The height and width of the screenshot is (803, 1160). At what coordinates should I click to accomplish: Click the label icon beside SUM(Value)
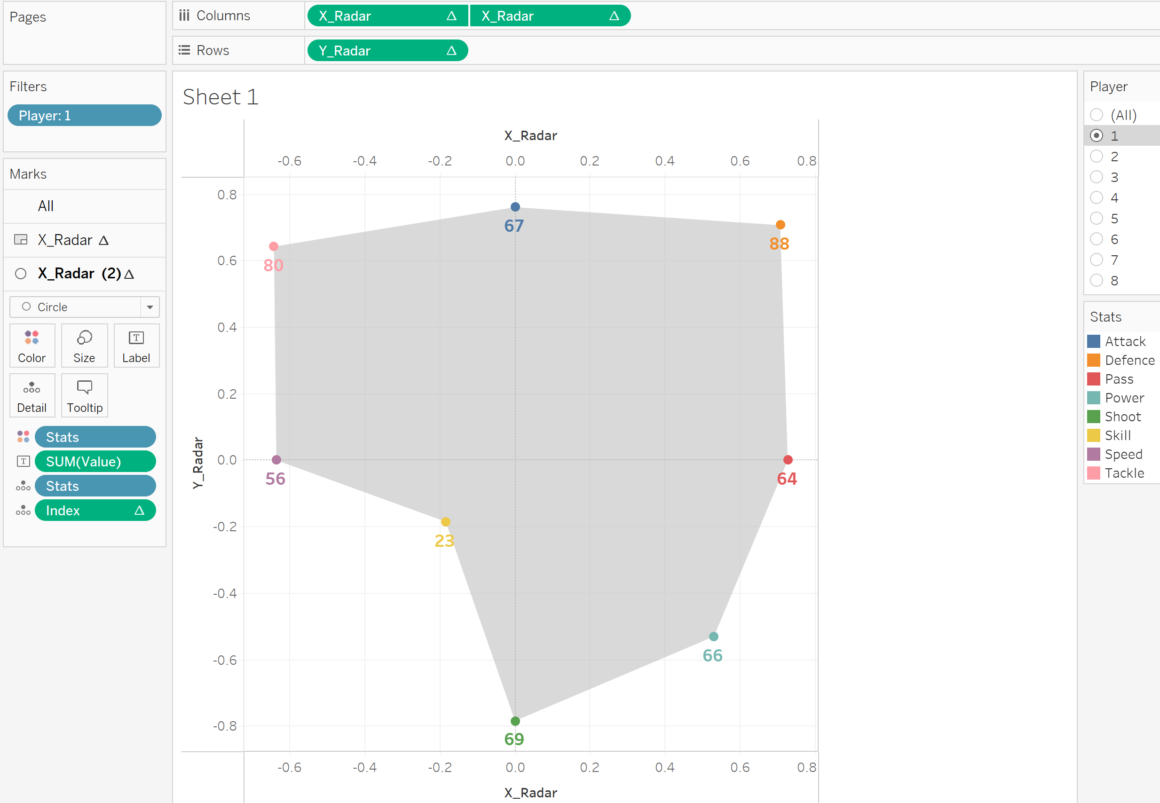[23, 461]
